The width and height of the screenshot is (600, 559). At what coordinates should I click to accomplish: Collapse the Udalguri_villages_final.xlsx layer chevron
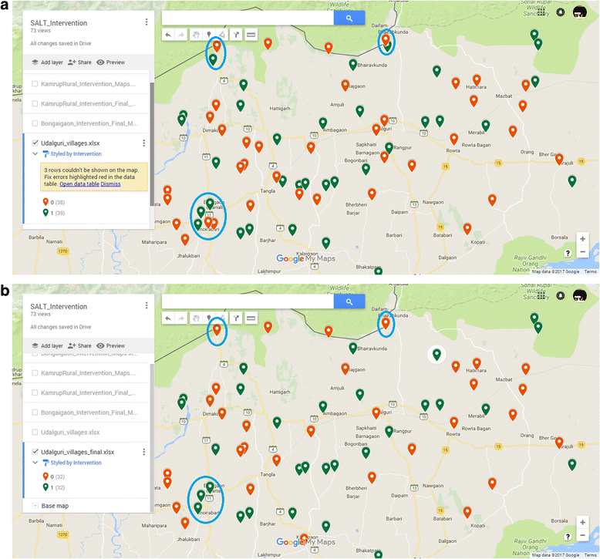[35, 463]
